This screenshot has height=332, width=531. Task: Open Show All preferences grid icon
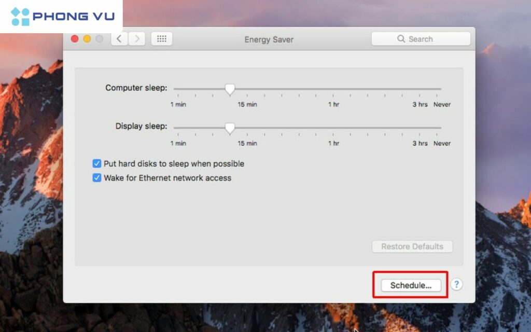(161, 38)
